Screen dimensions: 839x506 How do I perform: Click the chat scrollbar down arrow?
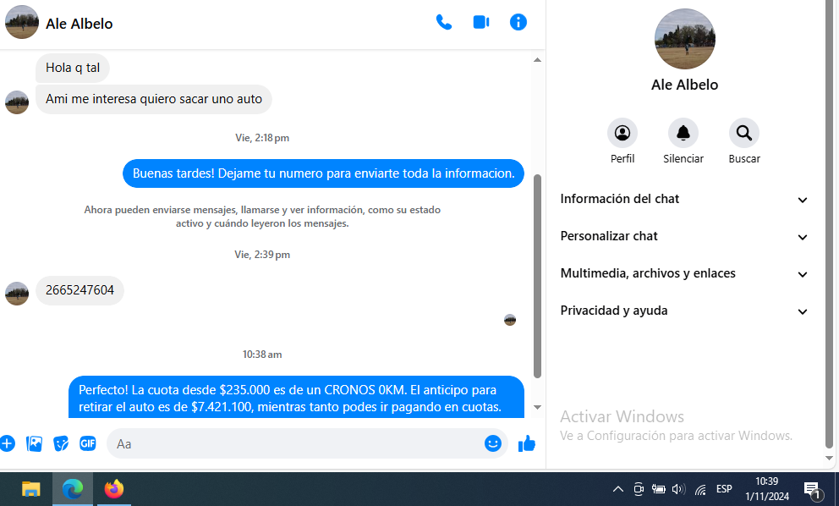pyautogui.click(x=537, y=408)
